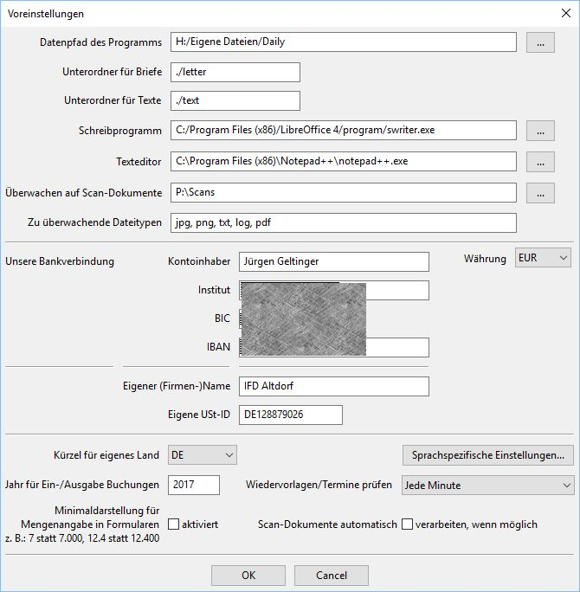The width and height of the screenshot is (580, 592).
Task: Edit the Eigene USt-ID field
Action: pyautogui.click(x=291, y=415)
